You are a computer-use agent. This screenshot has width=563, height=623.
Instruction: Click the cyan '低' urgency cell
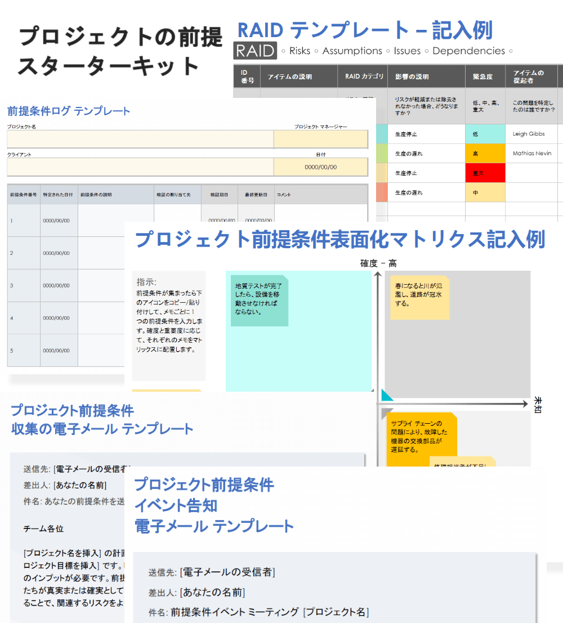(485, 134)
